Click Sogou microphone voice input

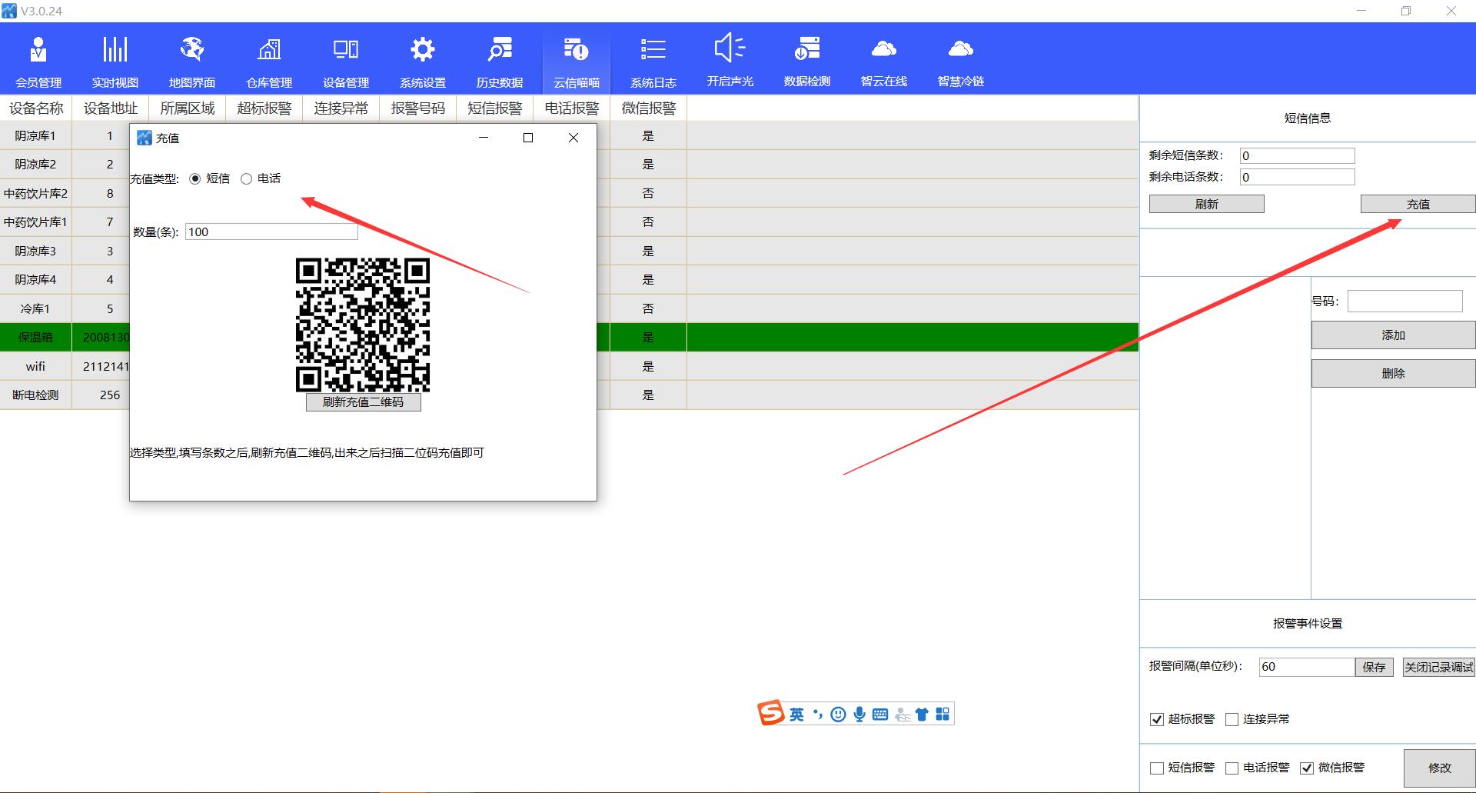pos(859,715)
